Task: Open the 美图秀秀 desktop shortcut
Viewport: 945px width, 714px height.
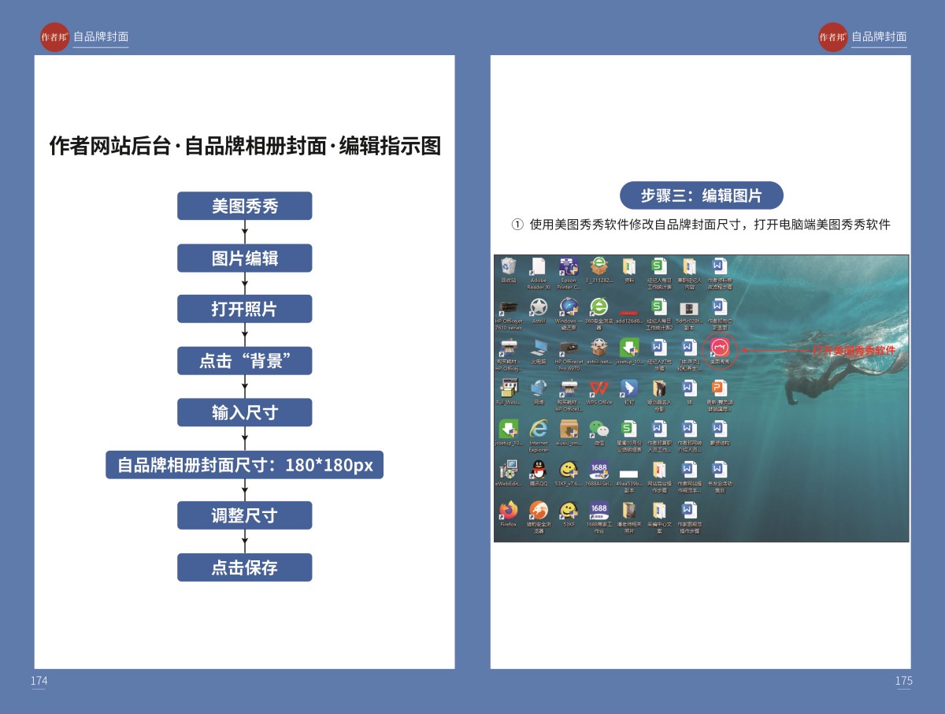Action: [x=719, y=348]
